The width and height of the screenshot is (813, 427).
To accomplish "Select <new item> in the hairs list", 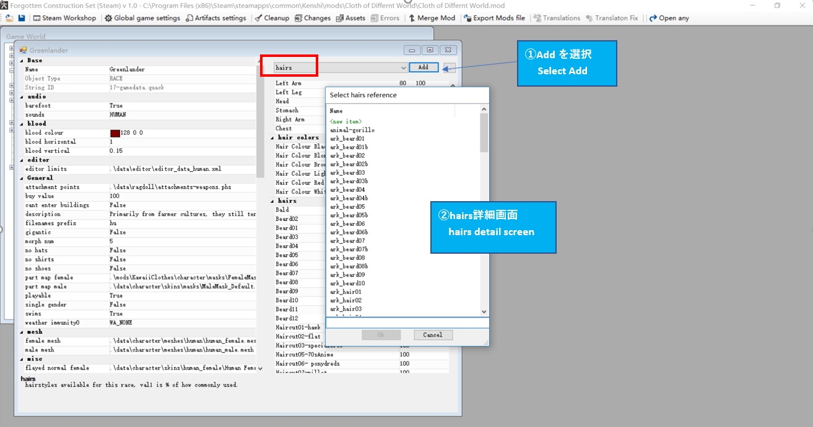I will pyautogui.click(x=346, y=121).
